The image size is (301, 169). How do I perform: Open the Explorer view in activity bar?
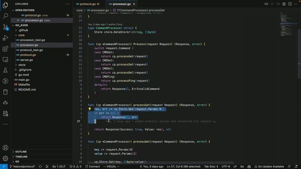5,5
